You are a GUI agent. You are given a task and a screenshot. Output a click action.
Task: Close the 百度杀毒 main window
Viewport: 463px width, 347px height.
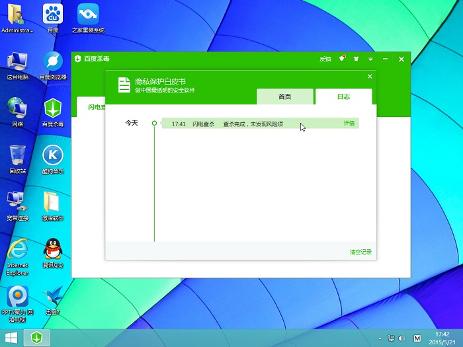401,59
